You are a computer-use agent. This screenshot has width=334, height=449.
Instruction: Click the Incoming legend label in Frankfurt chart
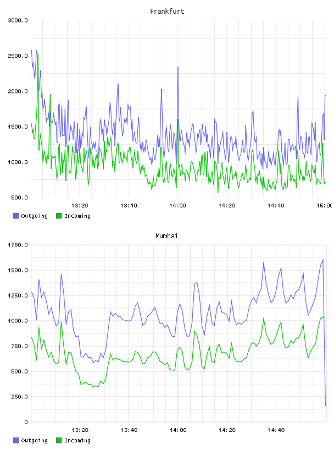pos(77,216)
